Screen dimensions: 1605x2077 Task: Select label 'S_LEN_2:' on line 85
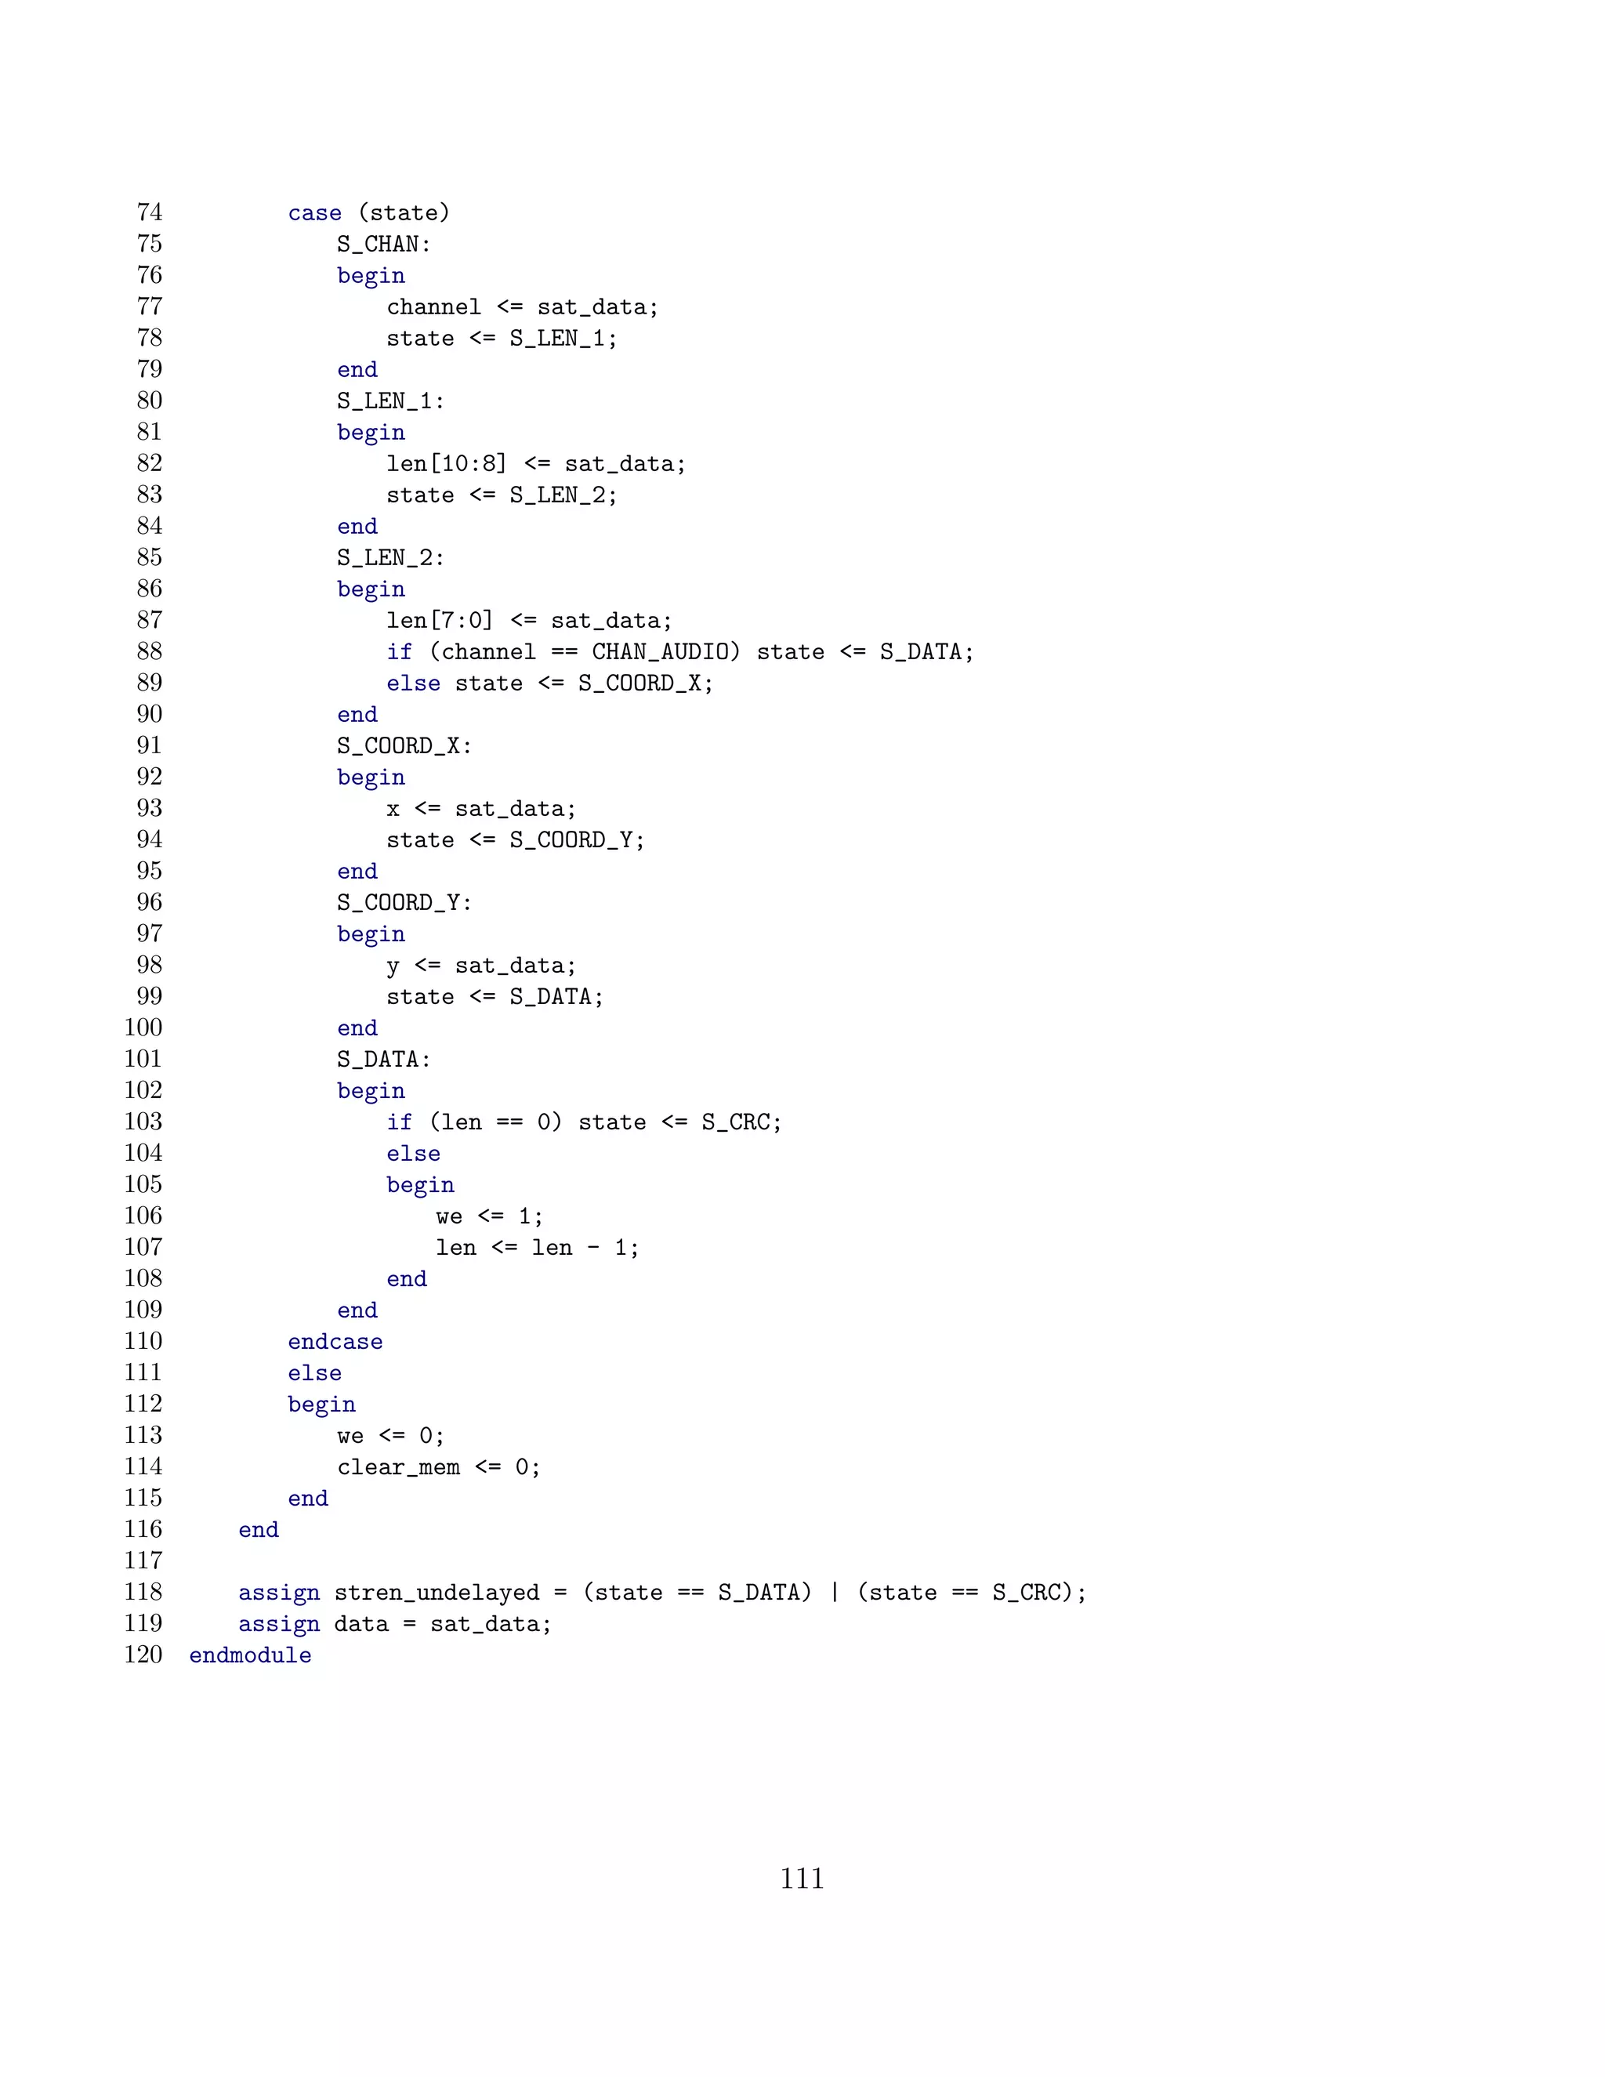coord(391,558)
